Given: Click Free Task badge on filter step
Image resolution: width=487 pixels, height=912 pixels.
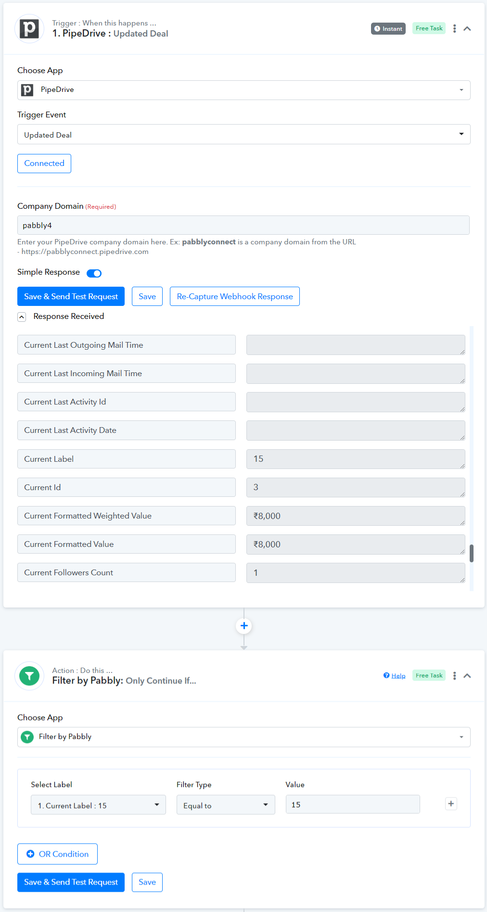Looking at the screenshot, I should [x=429, y=675].
